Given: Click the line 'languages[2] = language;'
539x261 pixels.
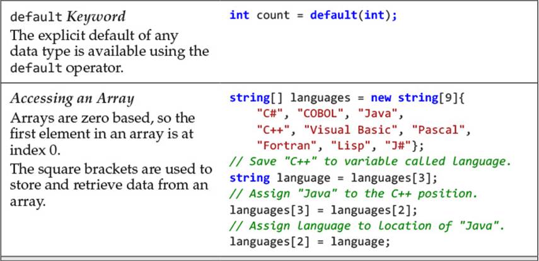Looking at the screenshot, I should click(x=310, y=242).
